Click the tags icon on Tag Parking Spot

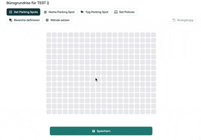[x=82, y=12]
